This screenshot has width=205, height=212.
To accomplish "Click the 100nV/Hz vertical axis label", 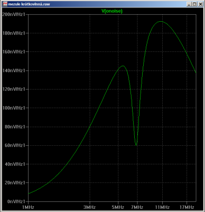I will (14, 108).
